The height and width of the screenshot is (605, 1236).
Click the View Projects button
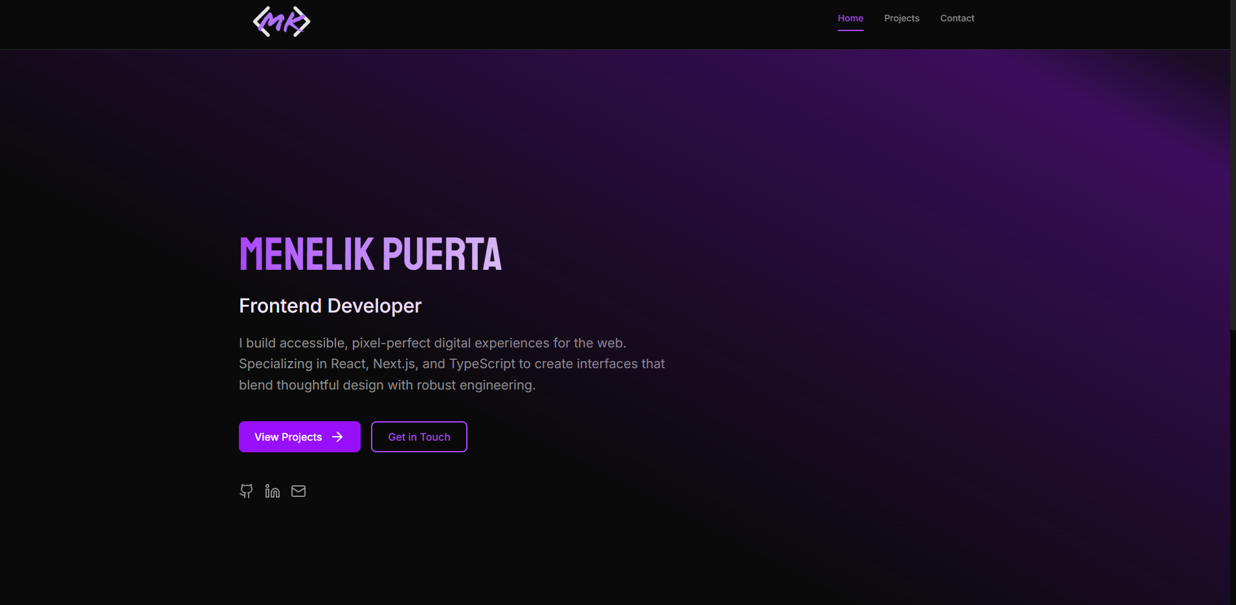(299, 437)
